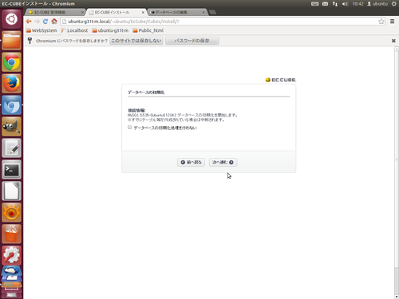The image size is (399, 299).
Task: Open Ubuntu Software Center from the launcher
Action: tap(11, 234)
